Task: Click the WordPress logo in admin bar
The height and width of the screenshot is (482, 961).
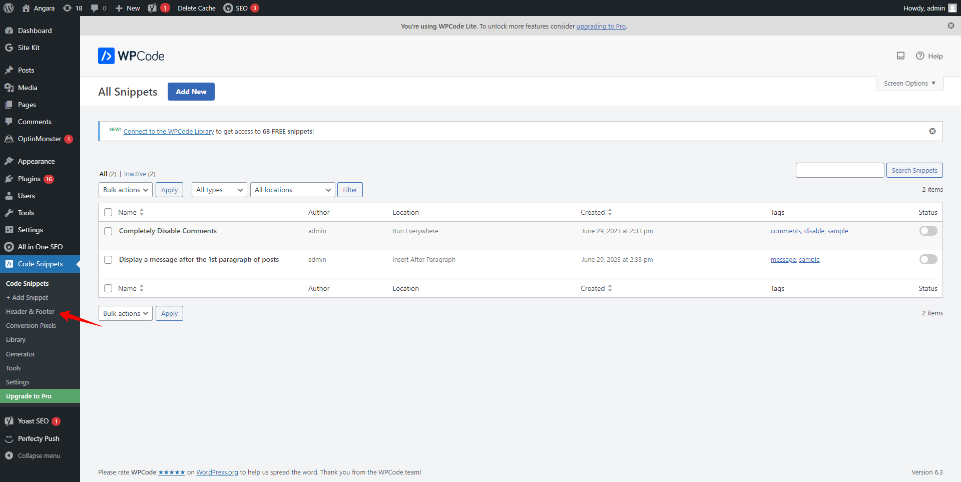Action: tap(9, 8)
